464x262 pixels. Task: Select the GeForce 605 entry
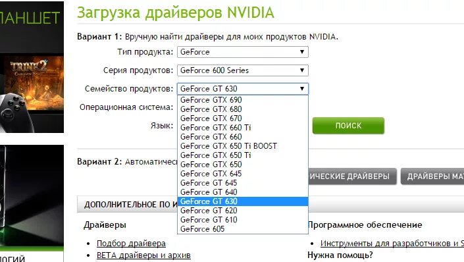coord(243,229)
